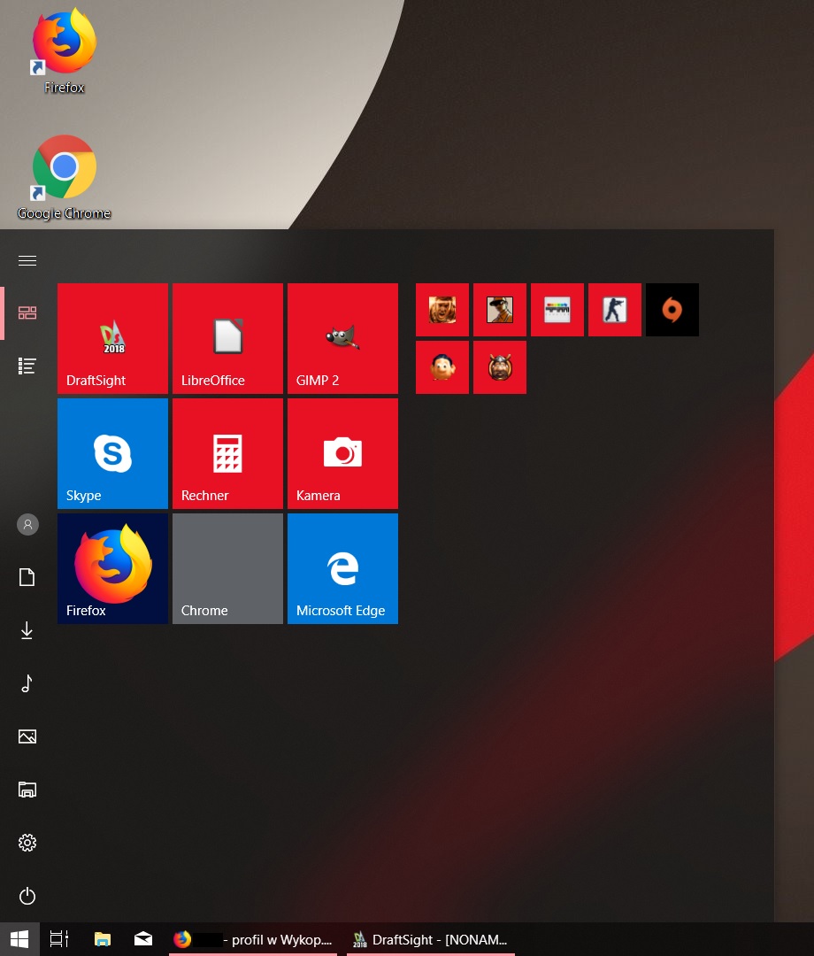This screenshot has width=814, height=956.
Task: Switch to the Firefox Wykop profile window
Action: pyautogui.click(x=253, y=939)
